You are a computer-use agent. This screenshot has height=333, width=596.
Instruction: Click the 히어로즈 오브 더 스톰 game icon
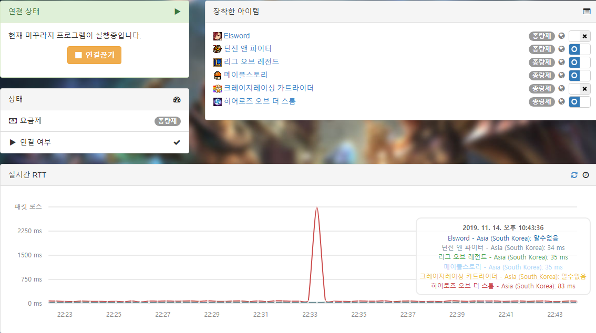(x=218, y=101)
